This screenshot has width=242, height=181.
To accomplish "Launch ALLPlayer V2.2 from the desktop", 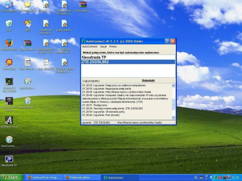I will 9,120.
